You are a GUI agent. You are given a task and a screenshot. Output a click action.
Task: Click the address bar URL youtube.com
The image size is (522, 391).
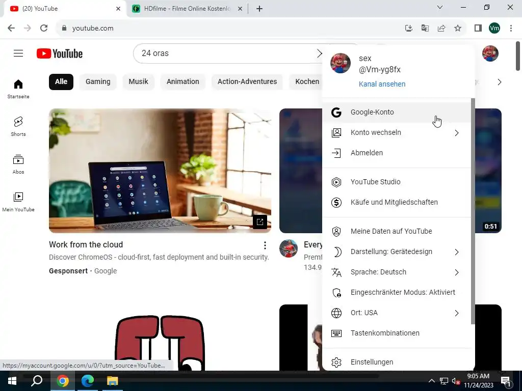(93, 29)
